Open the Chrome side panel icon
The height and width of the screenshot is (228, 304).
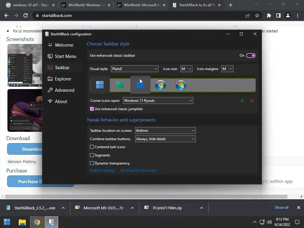[278, 15]
